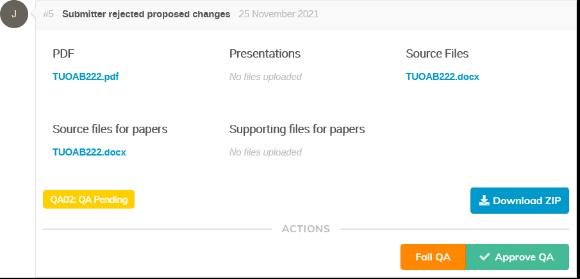Click the 25 November 2021 date
Screen dimensions: 580x279
(278, 14)
